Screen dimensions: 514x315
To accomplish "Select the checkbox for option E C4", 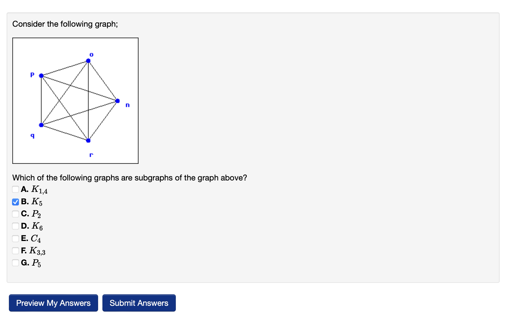I will point(15,238).
